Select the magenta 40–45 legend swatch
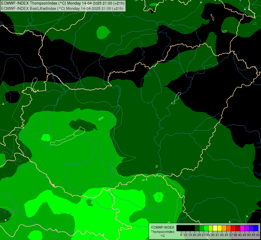The height and width of the screenshot is (240, 261). point(242,228)
